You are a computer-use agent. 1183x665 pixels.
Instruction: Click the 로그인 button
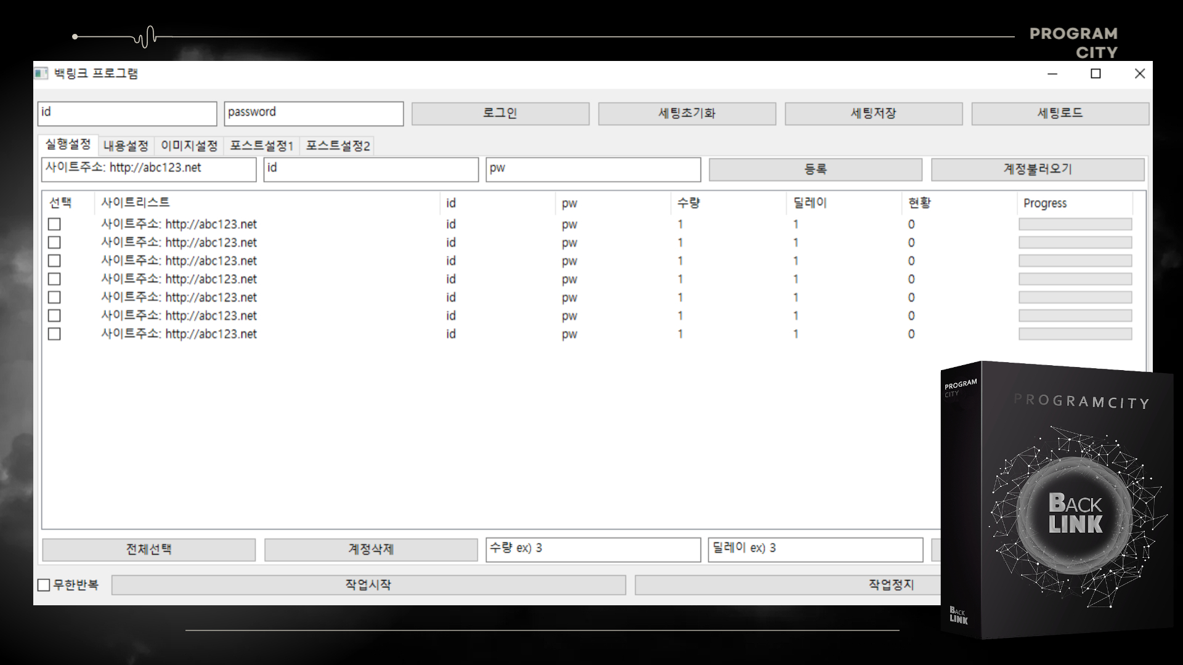tap(500, 113)
